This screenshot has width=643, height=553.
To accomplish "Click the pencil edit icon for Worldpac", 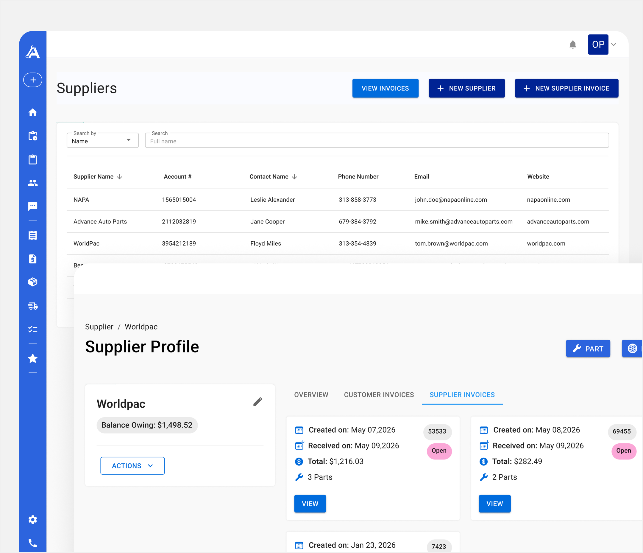I will 257,402.
